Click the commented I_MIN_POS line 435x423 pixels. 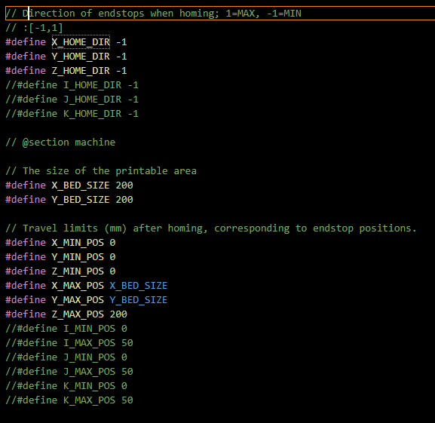pyautogui.click(x=66, y=329)
